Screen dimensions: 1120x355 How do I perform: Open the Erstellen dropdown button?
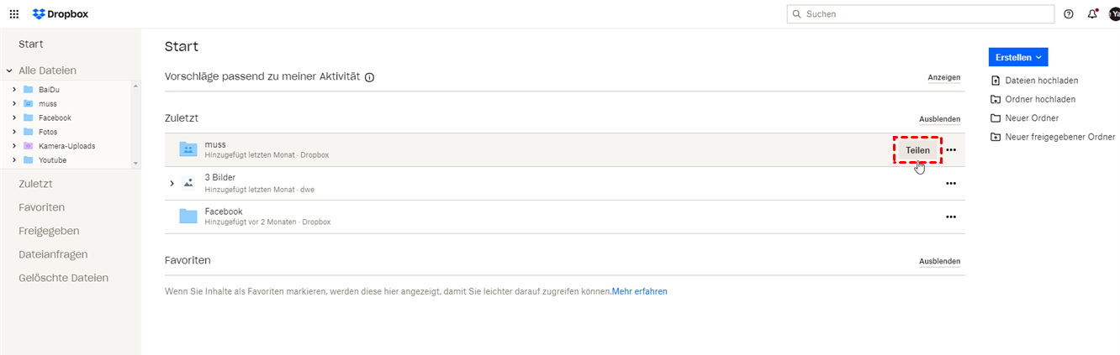point(1018,57)
